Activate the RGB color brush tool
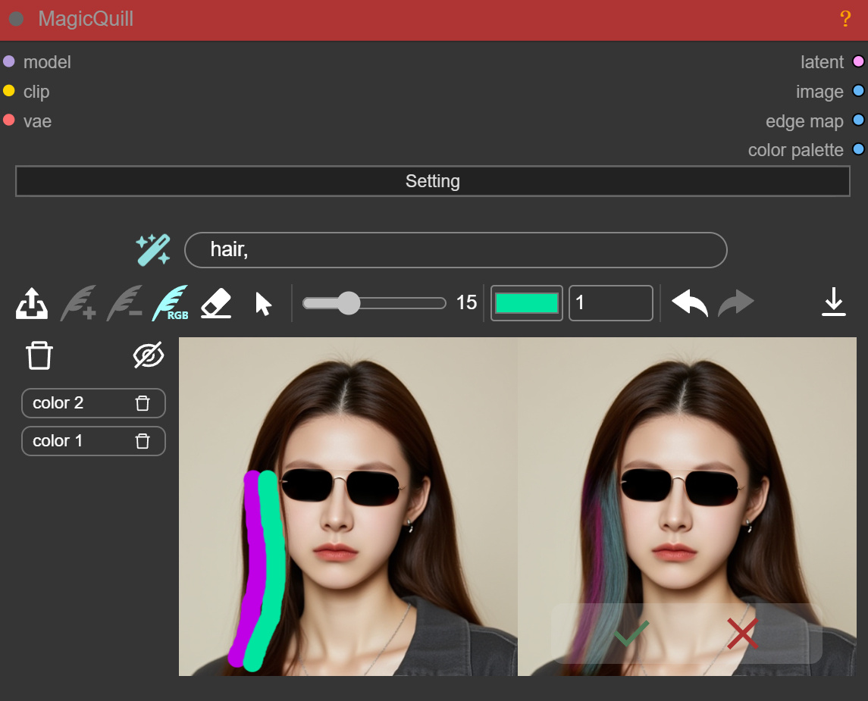Screen dimensions: 868x701 pos(171,302)
